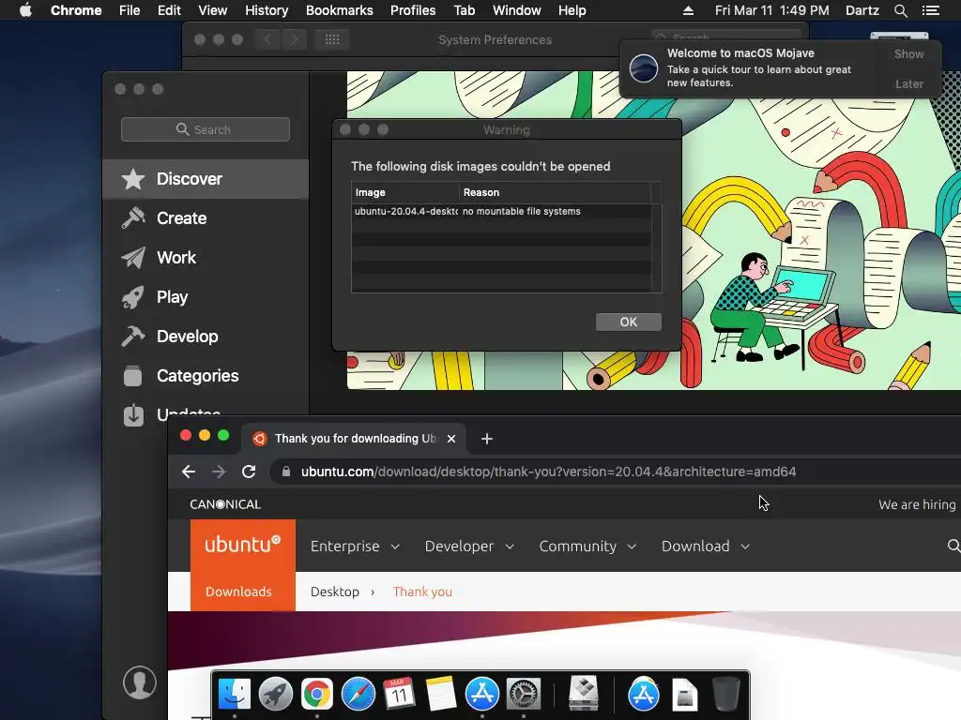Go back in Chrome browser
Viewport: 961px width, 720px height.
(189, 472)
